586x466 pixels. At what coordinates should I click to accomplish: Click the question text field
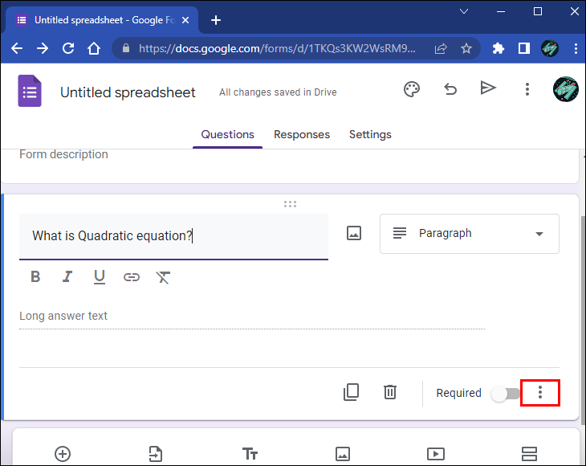(173, 236)
